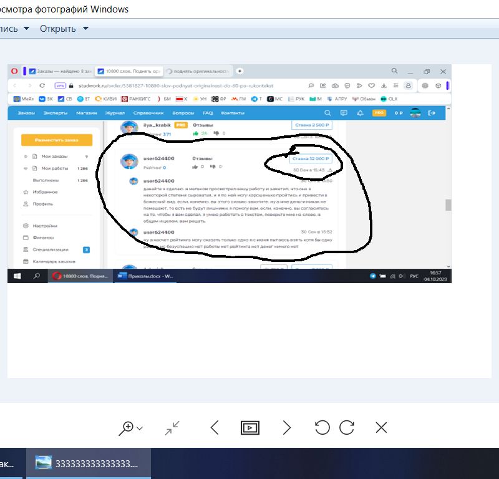The height and width of the screenshot is (479, 499).
Task: Delete the current photo with the X icon
Action: (x=381, y=428)
